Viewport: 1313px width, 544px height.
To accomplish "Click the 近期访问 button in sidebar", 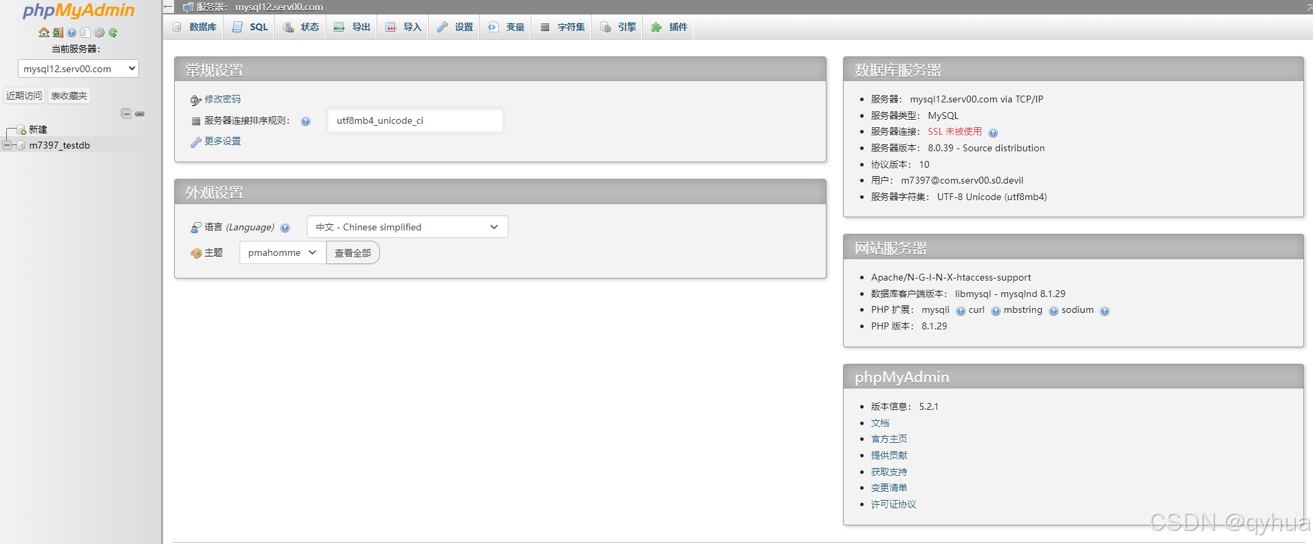I will click(x=24, y=96).
